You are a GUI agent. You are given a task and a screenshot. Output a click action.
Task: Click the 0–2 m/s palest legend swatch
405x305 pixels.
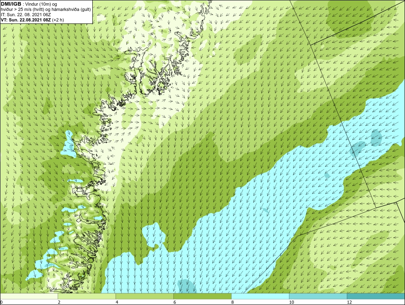[29, 296]
